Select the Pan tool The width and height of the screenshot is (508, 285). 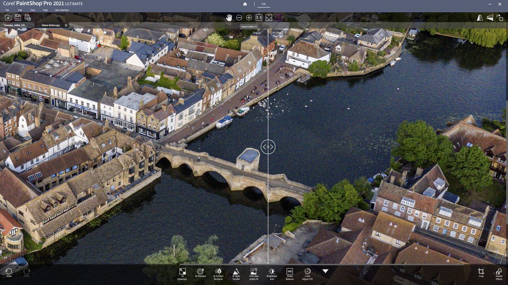229,17
